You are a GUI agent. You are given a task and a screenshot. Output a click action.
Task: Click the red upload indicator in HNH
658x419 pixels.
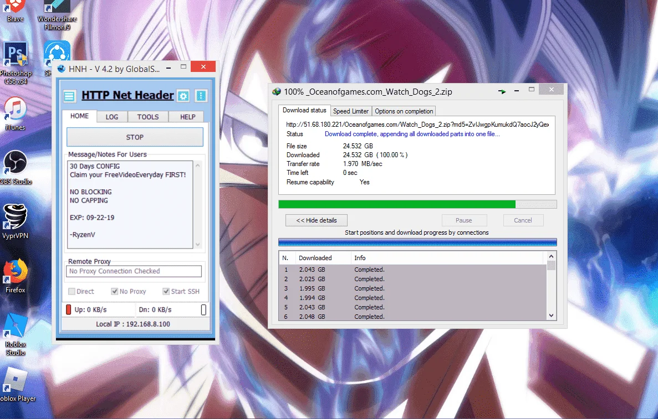click(x=68, y=309)
